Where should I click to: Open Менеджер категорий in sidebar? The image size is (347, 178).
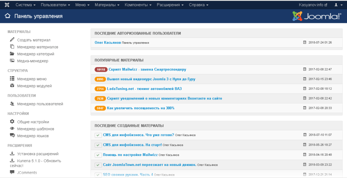(36, 54)
